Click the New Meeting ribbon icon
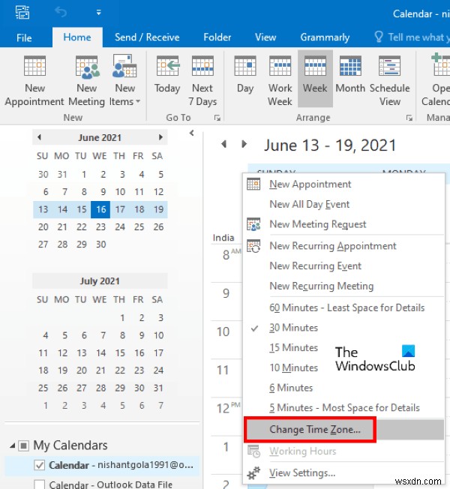Viewport: 450px width, 489px height. click(x=87, y=81)
